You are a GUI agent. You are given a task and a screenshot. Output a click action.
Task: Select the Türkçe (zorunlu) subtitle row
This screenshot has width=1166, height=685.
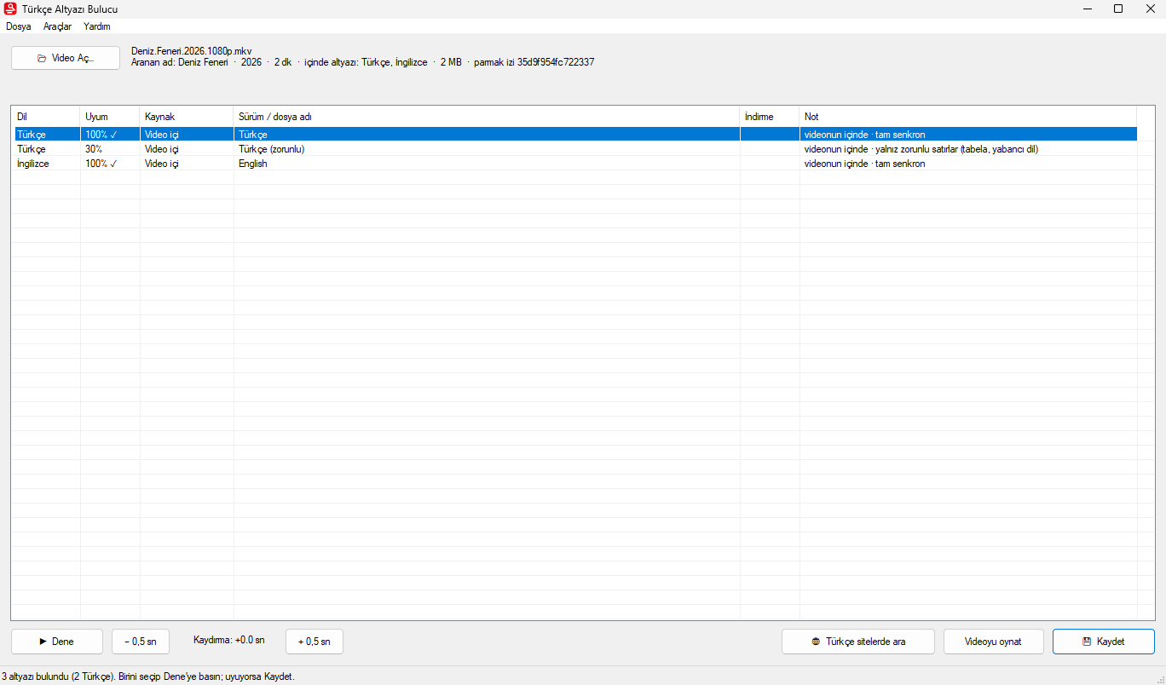(x=574, y=149)
